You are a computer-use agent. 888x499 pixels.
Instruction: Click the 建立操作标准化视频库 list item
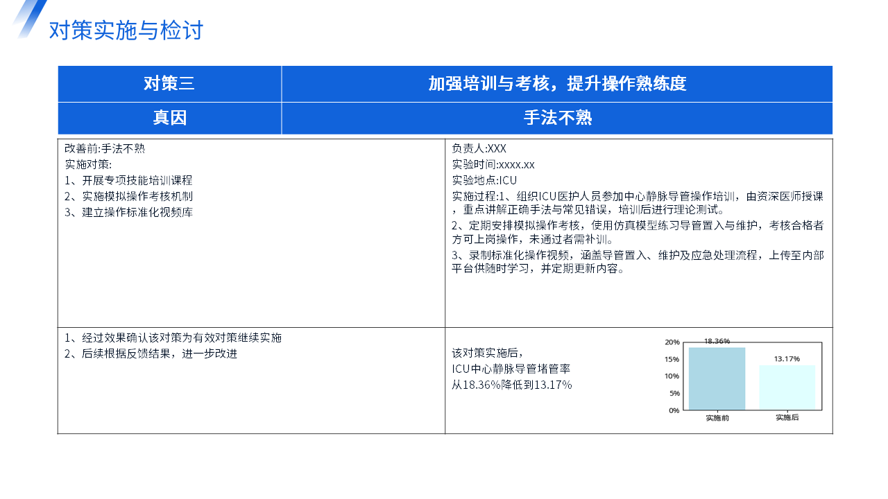pos(128,212)
